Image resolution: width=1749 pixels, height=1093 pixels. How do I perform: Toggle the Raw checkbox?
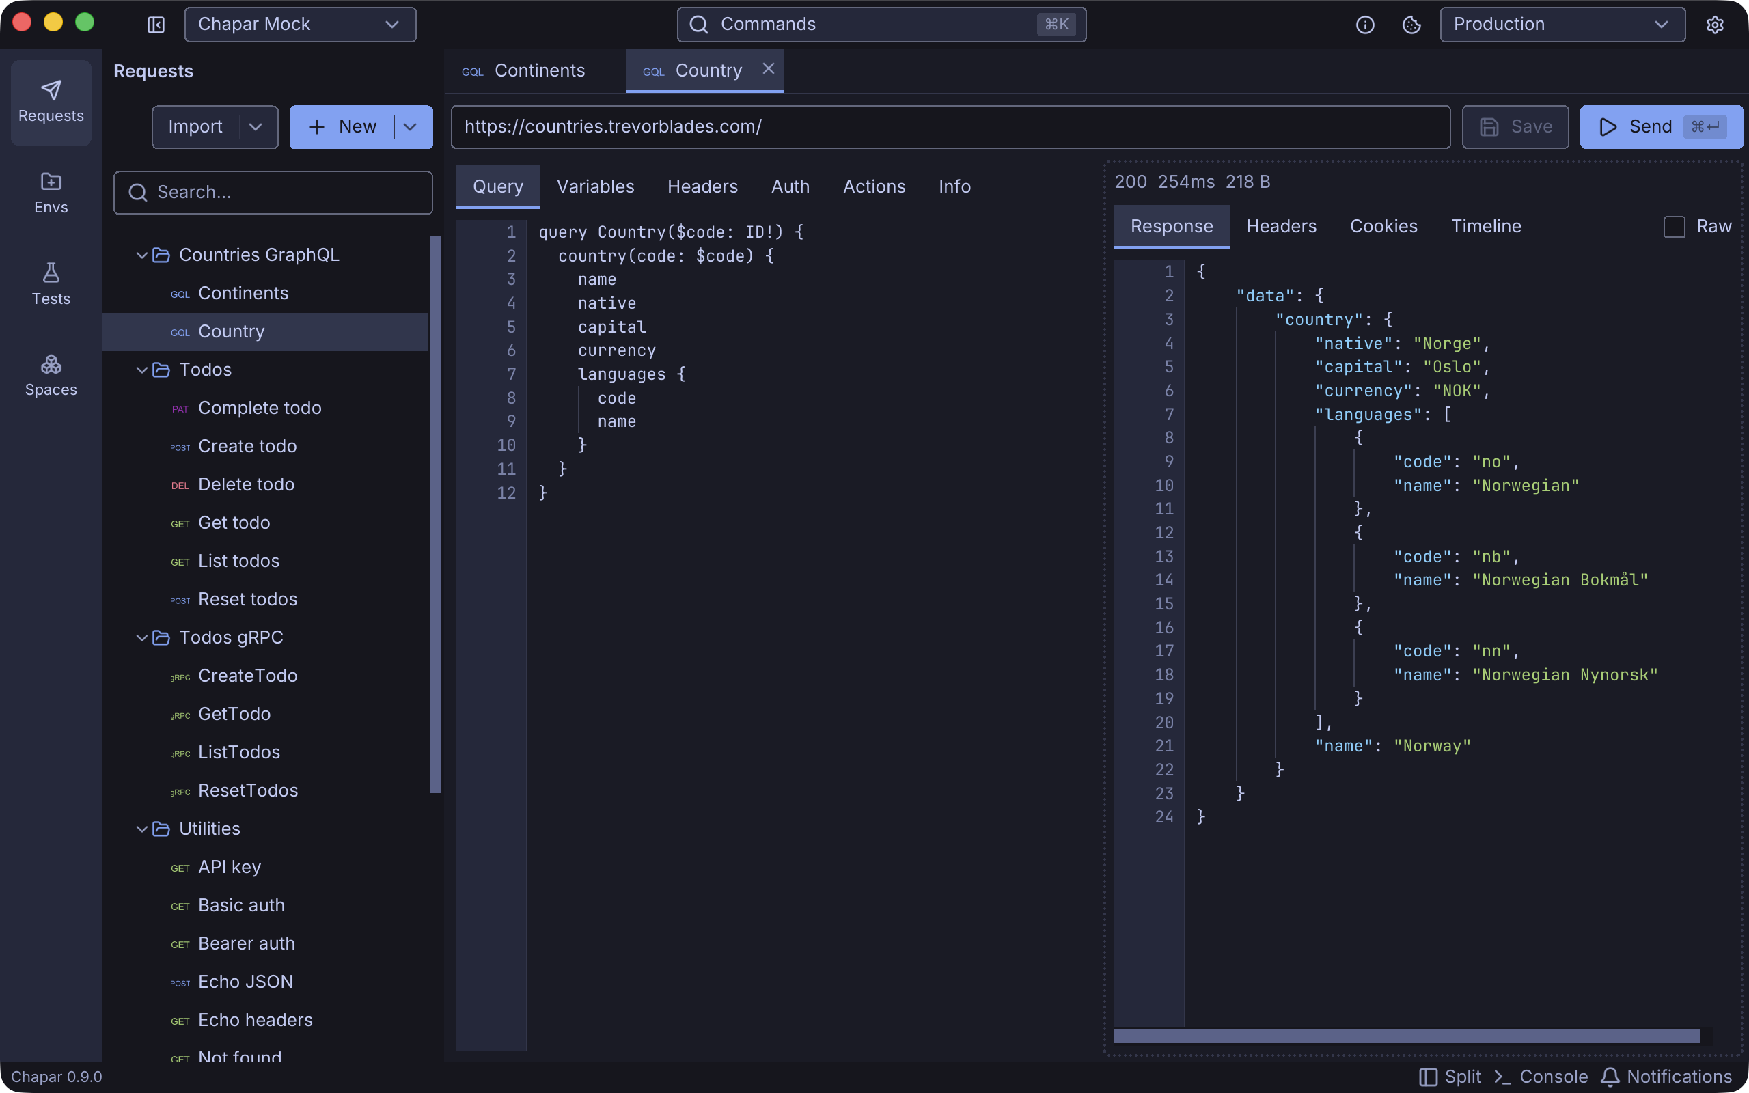(1674, 226)
